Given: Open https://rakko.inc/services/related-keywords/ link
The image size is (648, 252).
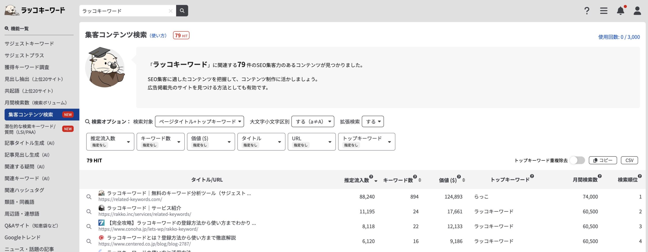Looking at the screenshot, I should tap(145, 214).
